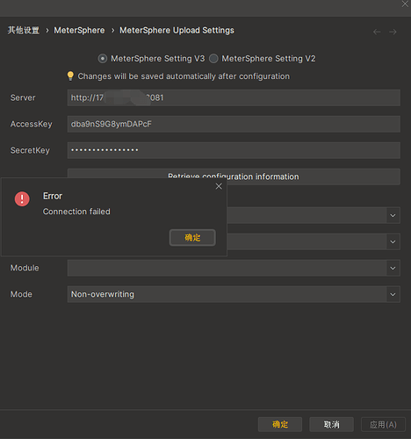This screenshot has height=439, width=411.
Task: Click into the SecretKey password field
Action: coord(234,150)
